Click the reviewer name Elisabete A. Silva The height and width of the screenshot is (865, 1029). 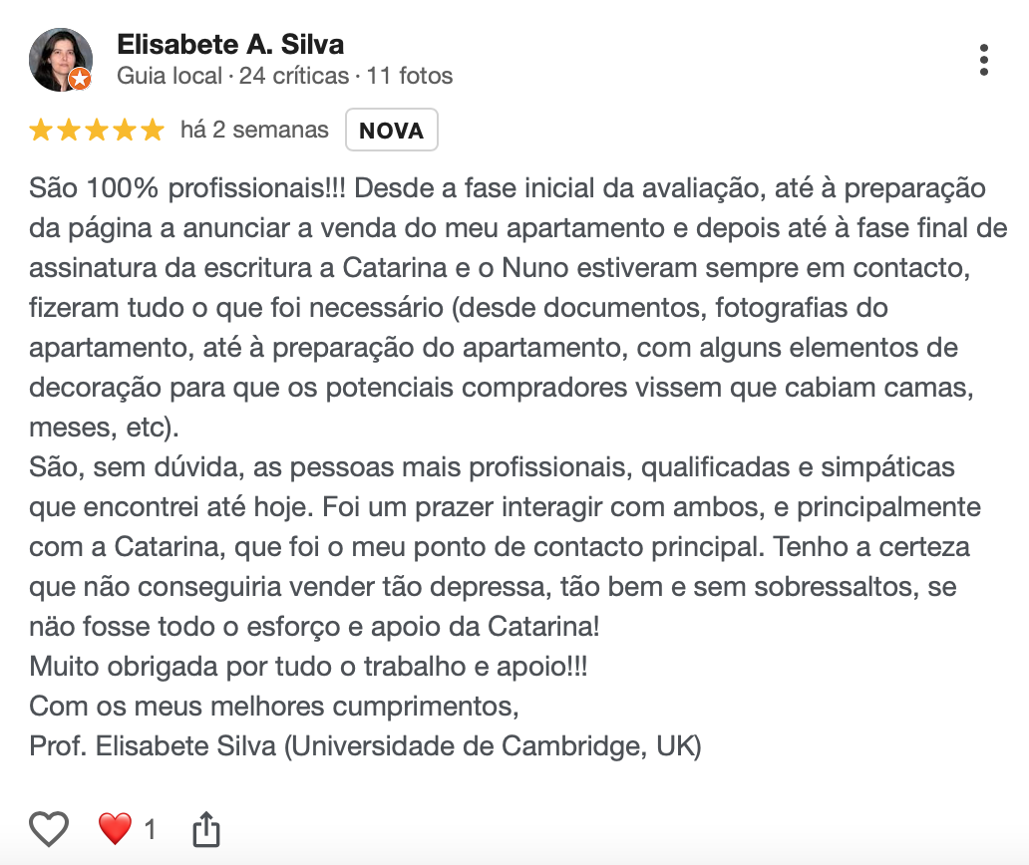pos(230,45)
